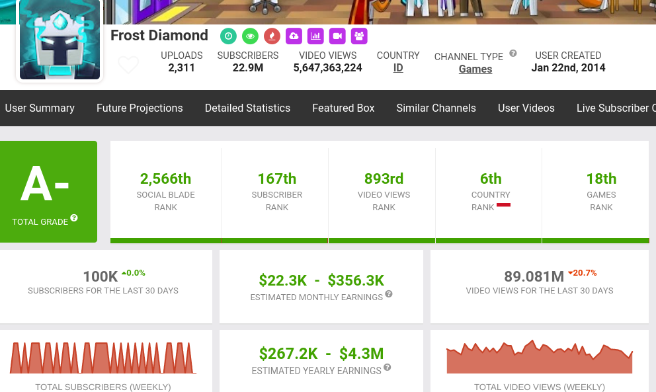This screenshot has width=656, height=392.
Task: Click the Frost Diamond channel avatar
Action: click(60, 40)
